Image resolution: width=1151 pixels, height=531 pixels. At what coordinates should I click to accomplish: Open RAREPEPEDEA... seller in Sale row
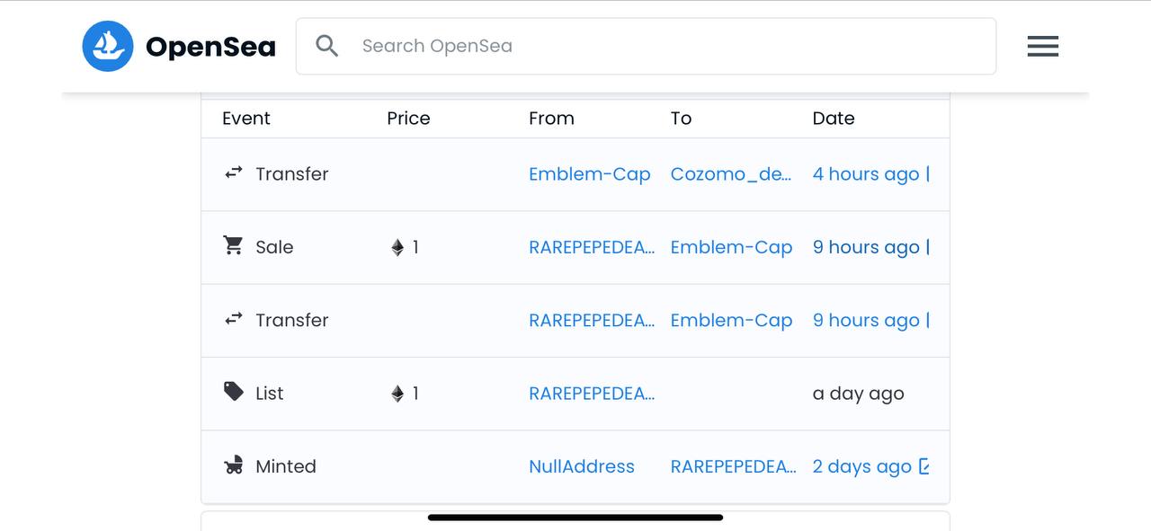pyautogui.click(x=592, y=247)
